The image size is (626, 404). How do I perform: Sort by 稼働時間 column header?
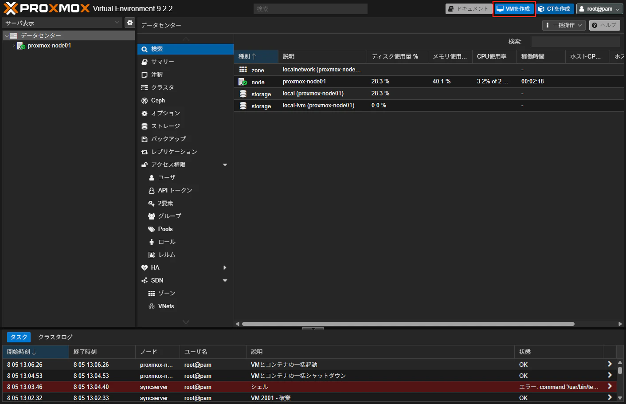(x=541, y=56)
